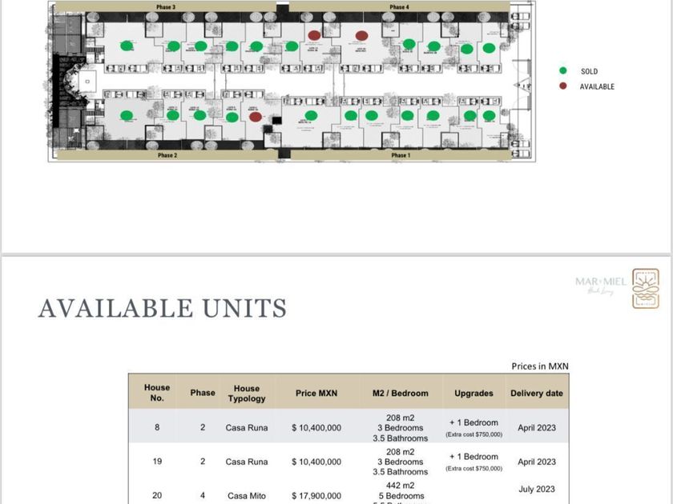Select the rightmost red available lot in the top row
The height and width of the screenshot is (504, 673).
click(x=361, y=35)
